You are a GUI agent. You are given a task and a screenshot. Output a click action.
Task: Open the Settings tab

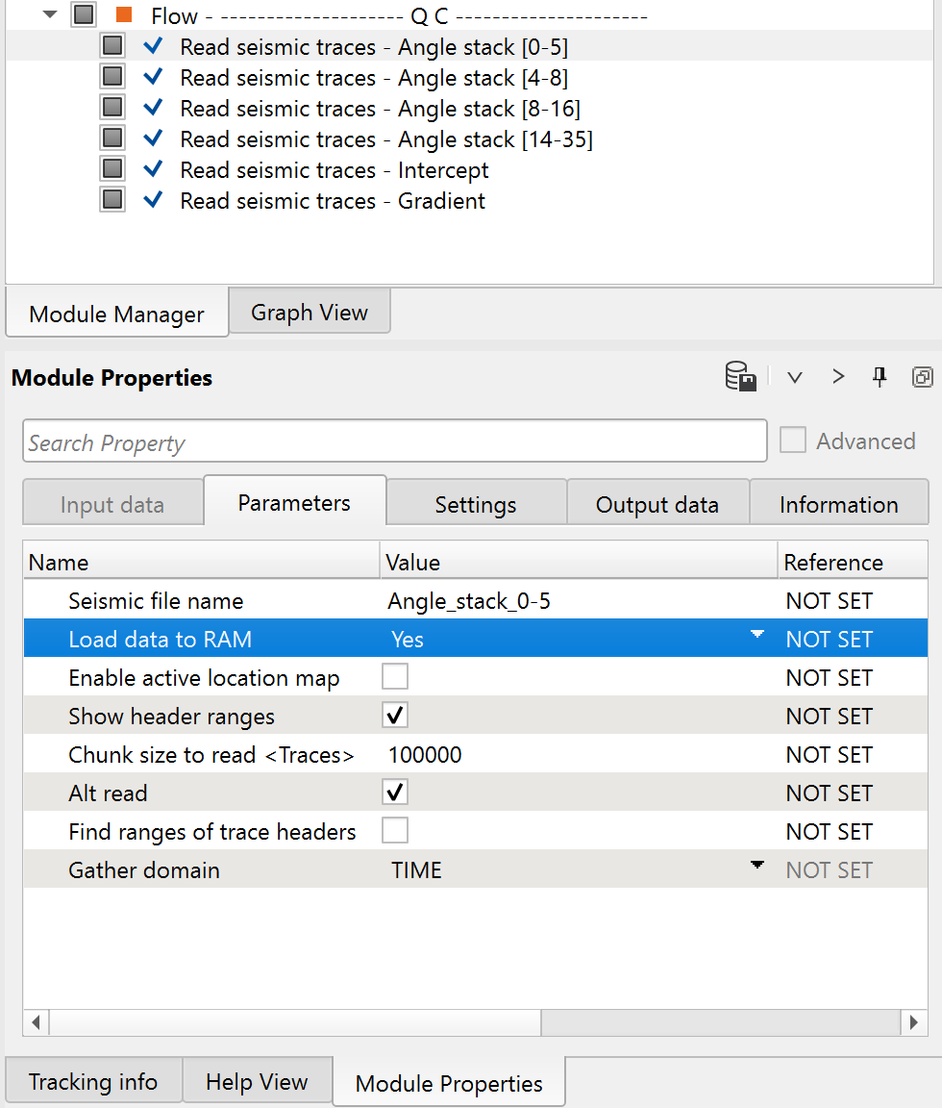[475, 505]
